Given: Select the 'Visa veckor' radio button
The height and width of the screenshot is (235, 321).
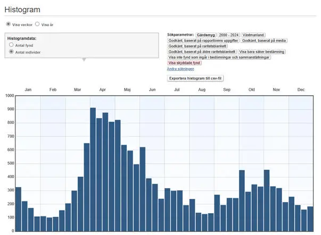Looking at the screenshot, I should pyautogui.click(x=8, y=24).
